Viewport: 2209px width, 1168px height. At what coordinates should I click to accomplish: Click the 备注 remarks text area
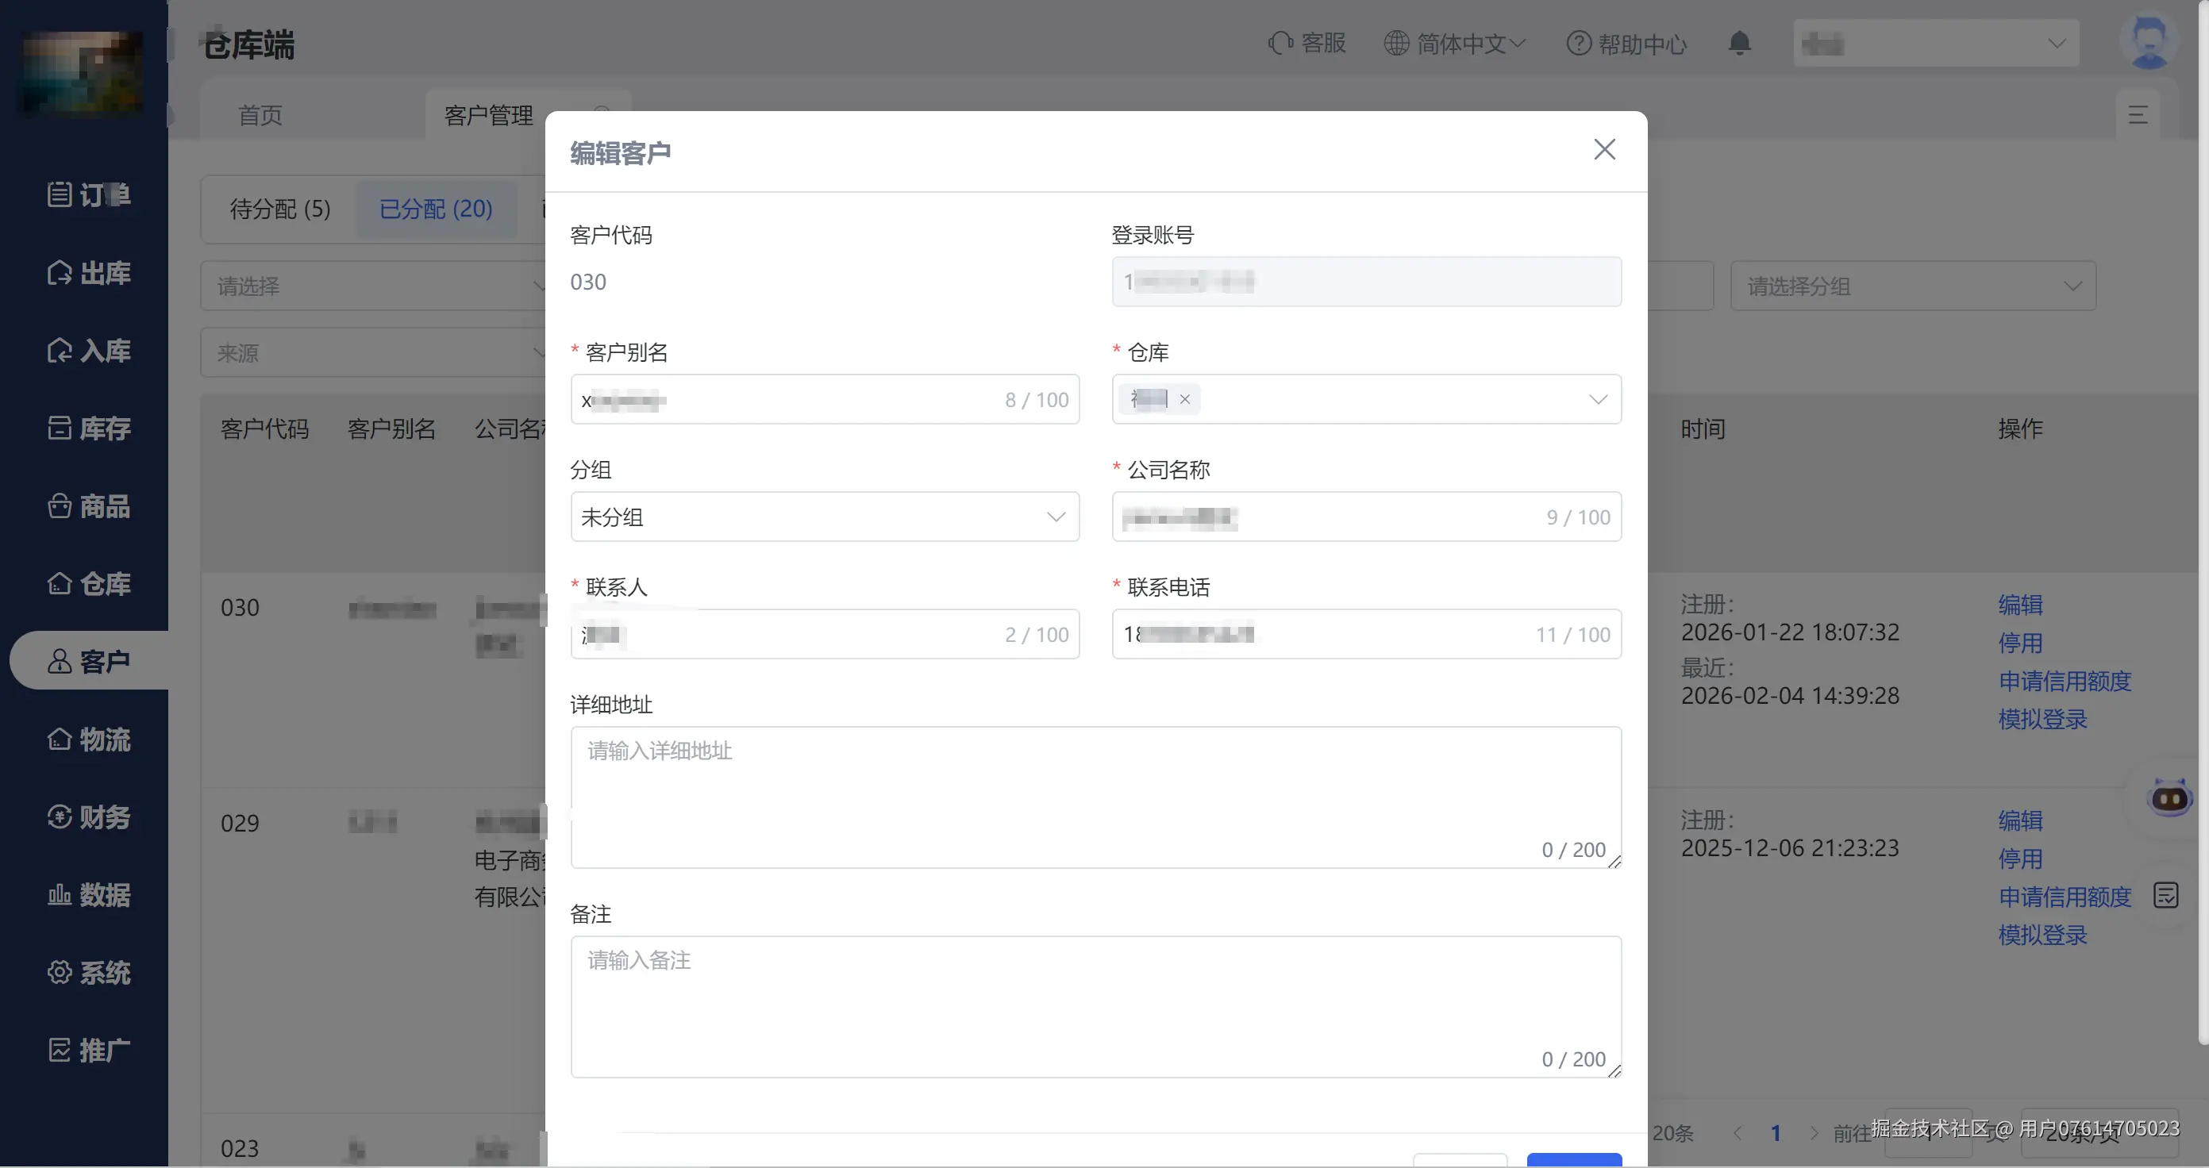[x=1095, y=1006]
